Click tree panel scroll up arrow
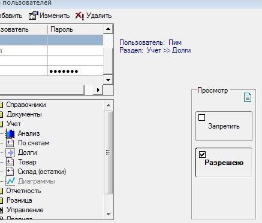Screen dimensions: 262x223 109,105
